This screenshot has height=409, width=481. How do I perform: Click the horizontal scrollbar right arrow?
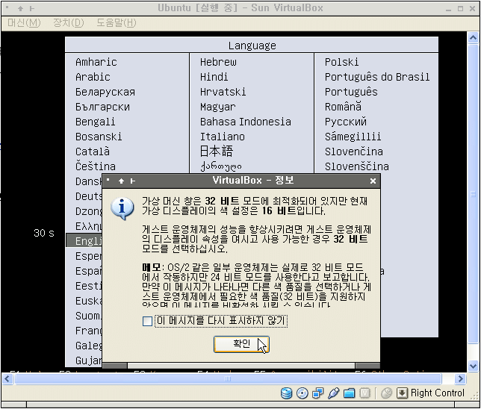point(460,379)
